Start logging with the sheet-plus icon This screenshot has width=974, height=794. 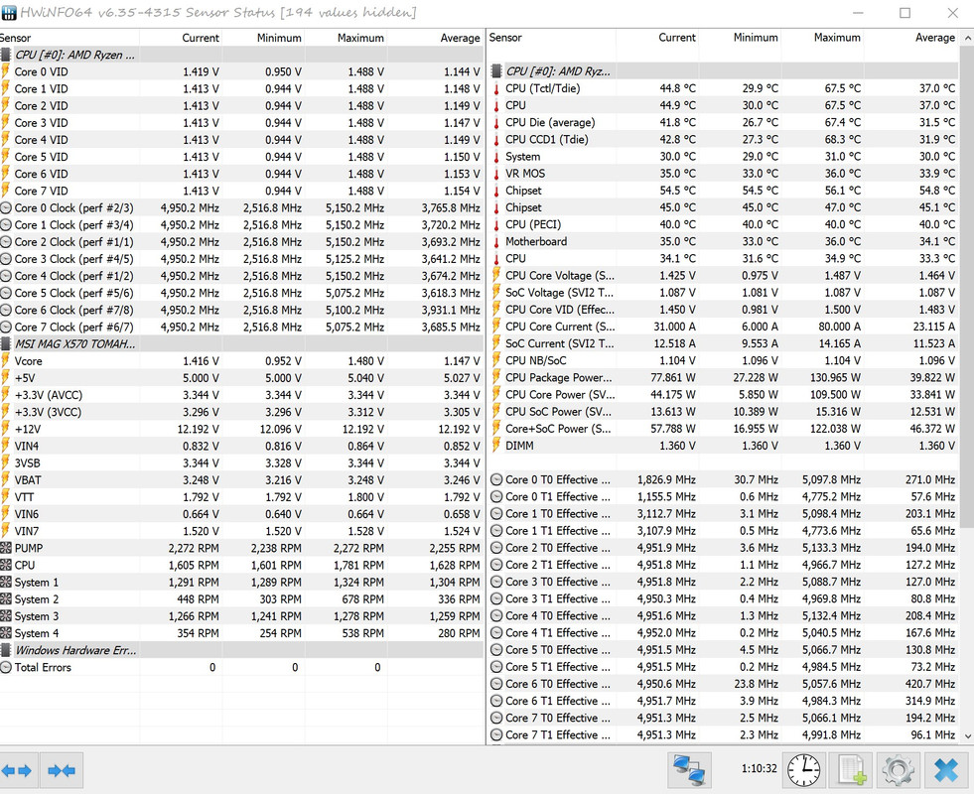(852, 770)
